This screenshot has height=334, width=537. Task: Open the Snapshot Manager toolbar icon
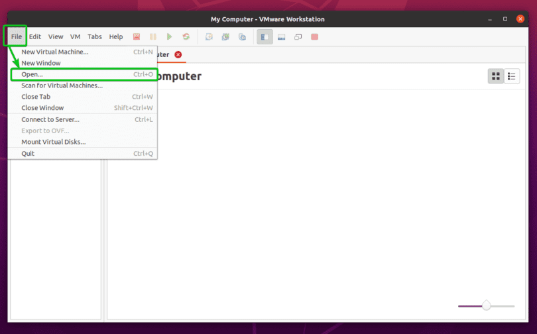pos(242,36)
